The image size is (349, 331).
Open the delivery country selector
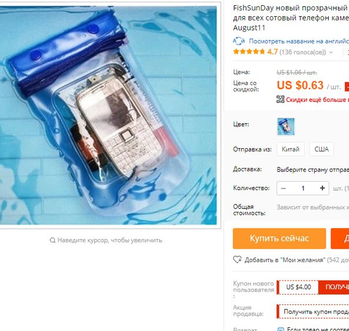pos(313,170)
